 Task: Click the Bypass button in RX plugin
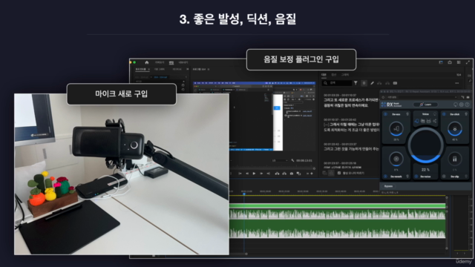[389, 186]
